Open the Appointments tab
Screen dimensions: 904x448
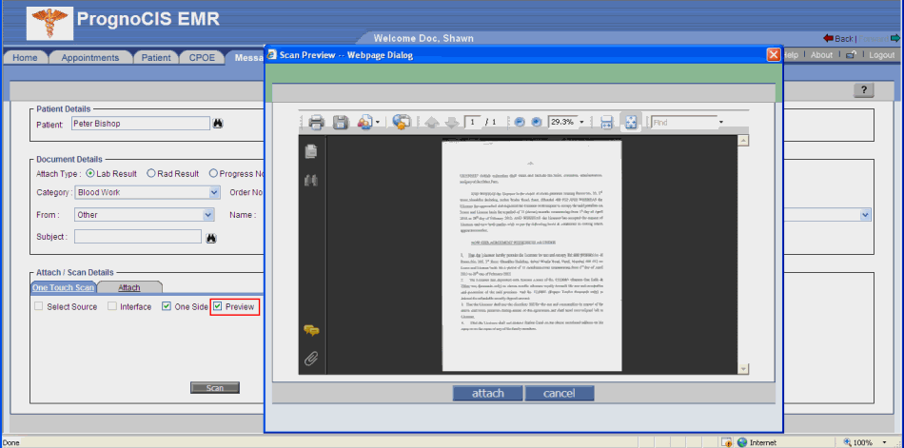coord(90,58)
